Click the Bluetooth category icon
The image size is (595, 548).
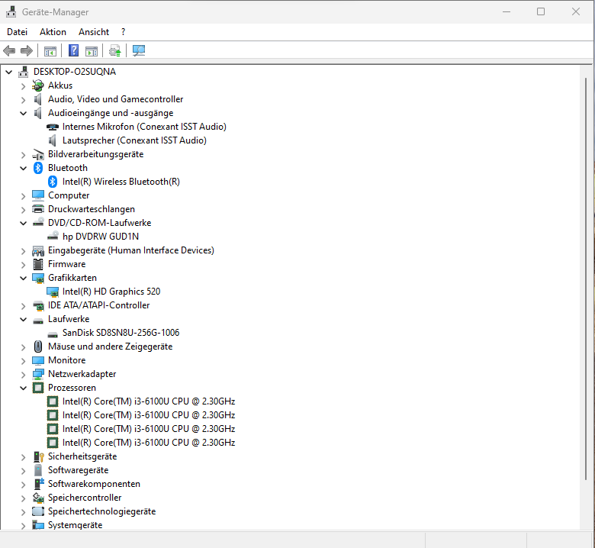tap(38, 168)
